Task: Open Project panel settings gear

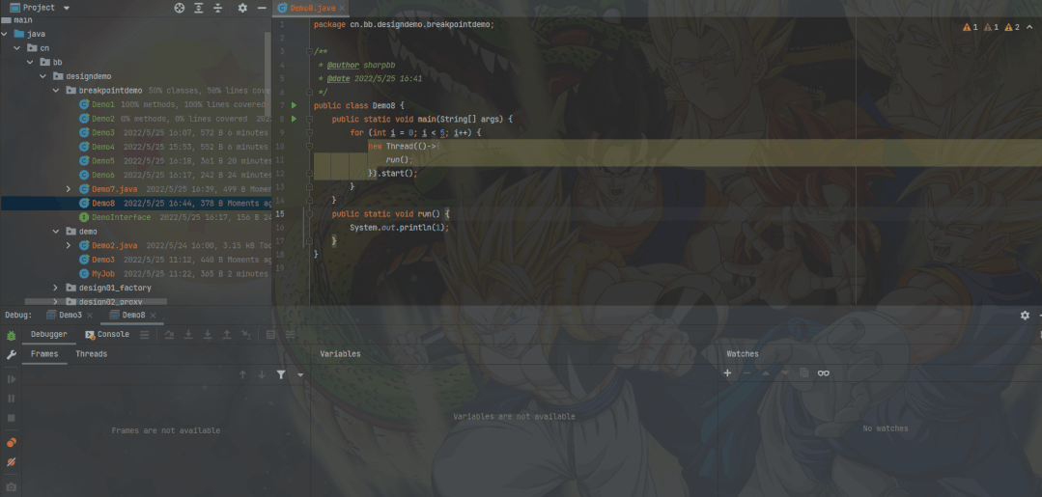Action: click(242, 8)
